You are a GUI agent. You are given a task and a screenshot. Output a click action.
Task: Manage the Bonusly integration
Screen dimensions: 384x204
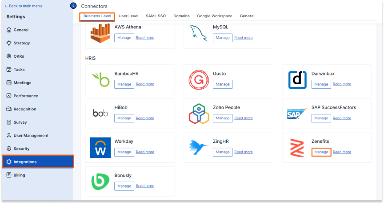tap(124, 186)
